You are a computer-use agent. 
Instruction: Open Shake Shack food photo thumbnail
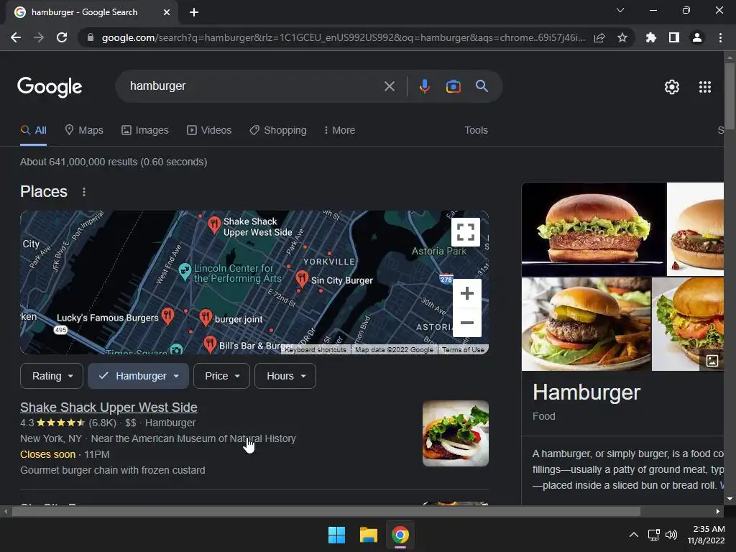(x=455, y=433)
